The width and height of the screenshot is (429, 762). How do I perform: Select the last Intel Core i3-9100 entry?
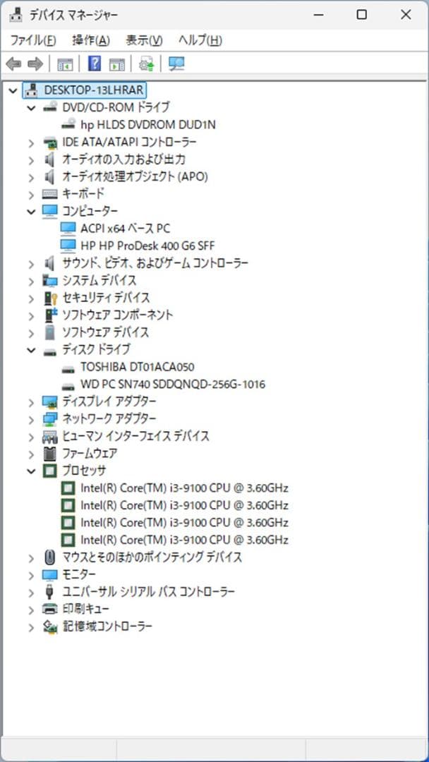[x=185, y=540]
